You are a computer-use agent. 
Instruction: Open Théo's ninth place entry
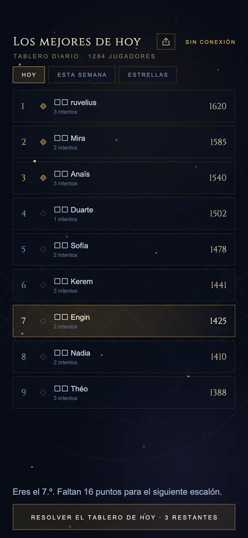click(x=124, y=393)
